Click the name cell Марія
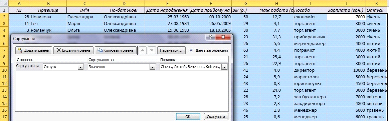 coord(84,24)
